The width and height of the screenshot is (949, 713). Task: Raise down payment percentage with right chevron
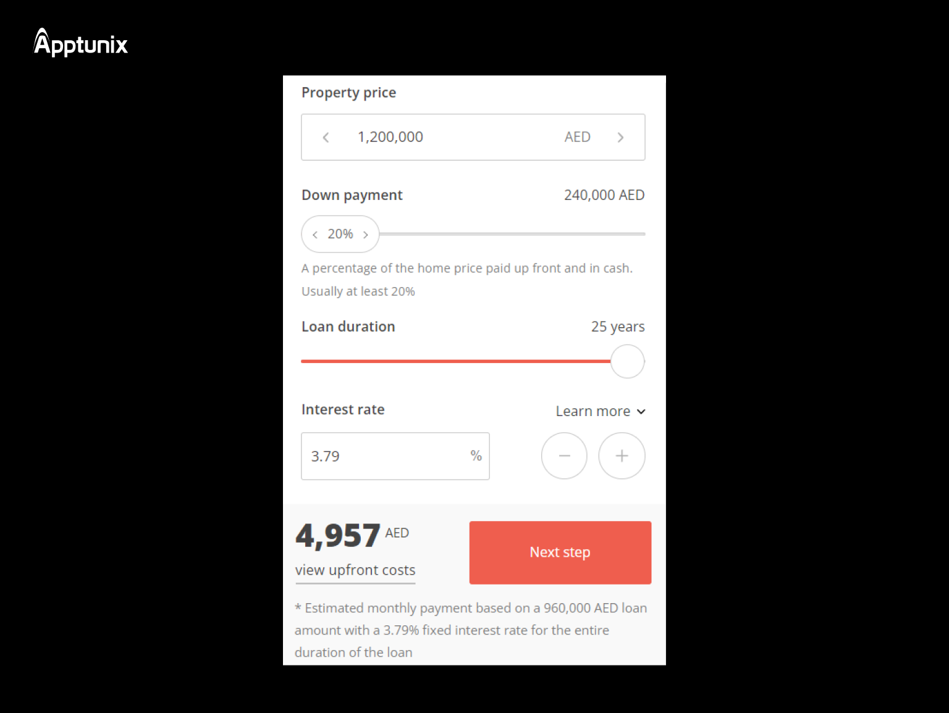(366, 235)
